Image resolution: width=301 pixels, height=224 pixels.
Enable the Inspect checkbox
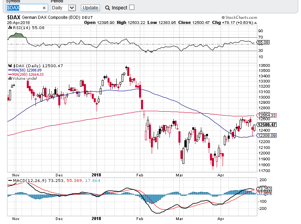pos(132,7)
